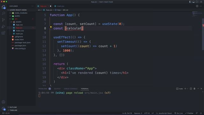Open the Manage gear icon
204x115 pixels.
pyautogui.click(x=4, y=109)
